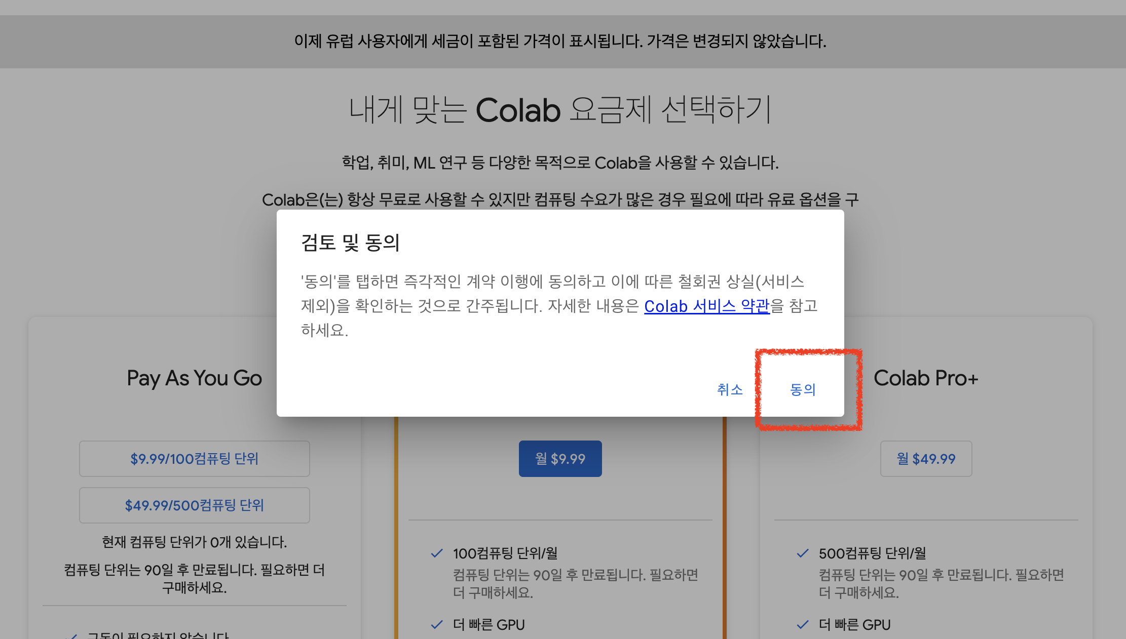Click the European tax notice banner
Image resolution: width=1126 pixels, height=639 pixels.
click(x=560, y=41)
